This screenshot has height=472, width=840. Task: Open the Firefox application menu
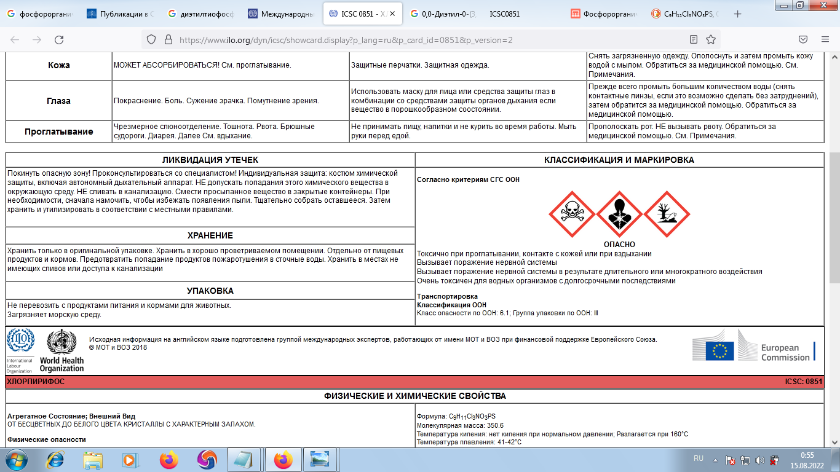(824, 40)
